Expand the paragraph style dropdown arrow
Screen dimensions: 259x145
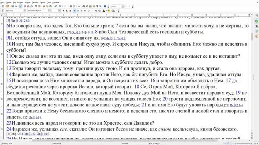click(x=25, y=11)
